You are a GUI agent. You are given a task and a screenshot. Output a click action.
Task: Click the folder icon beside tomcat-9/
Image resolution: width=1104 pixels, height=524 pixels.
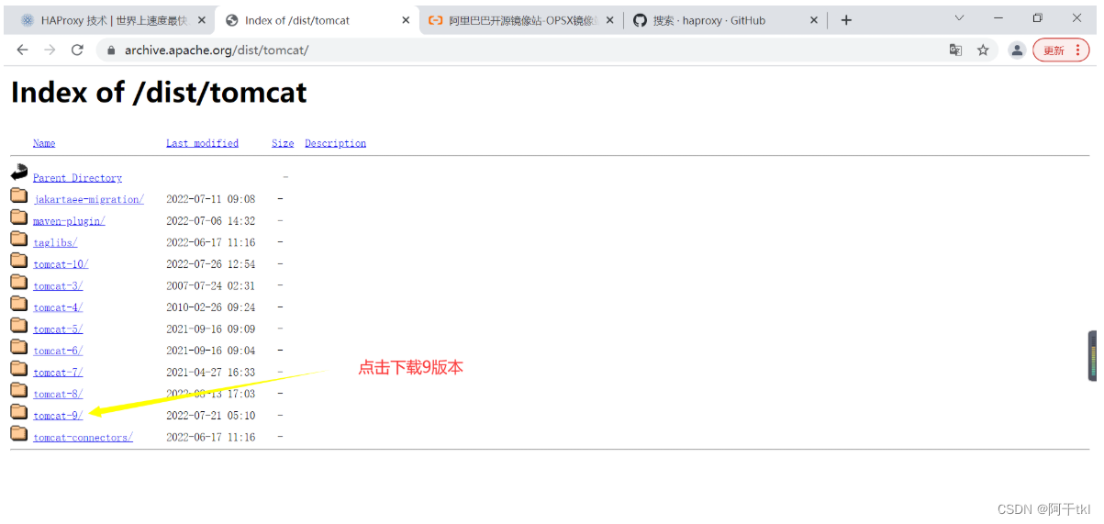tap(18, 412)
